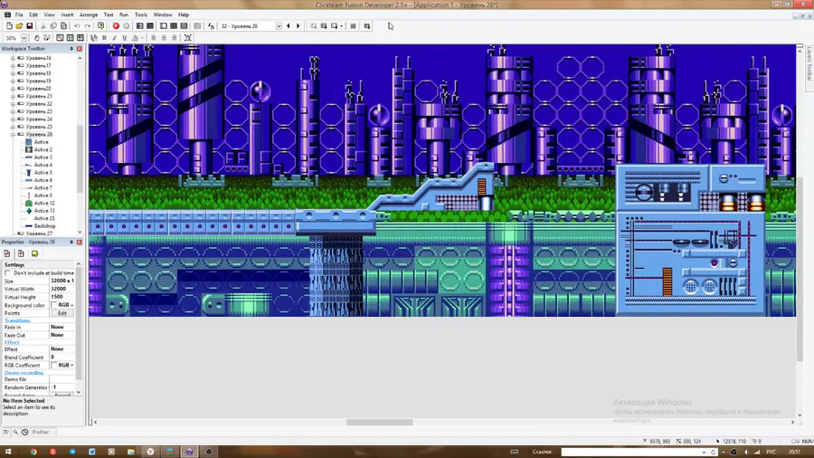The width and height of the screenshot is (814, 458).
Task: Click the Open file folder icon
Action: pos(19,26)
